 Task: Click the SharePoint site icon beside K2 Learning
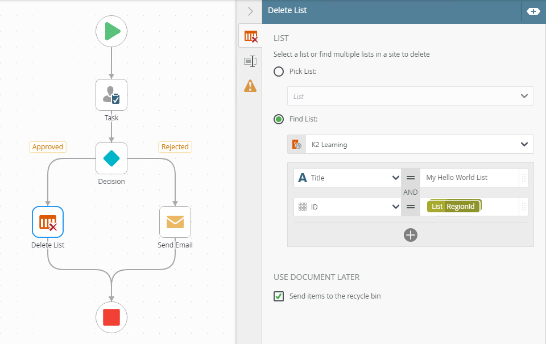coord(297,144)
